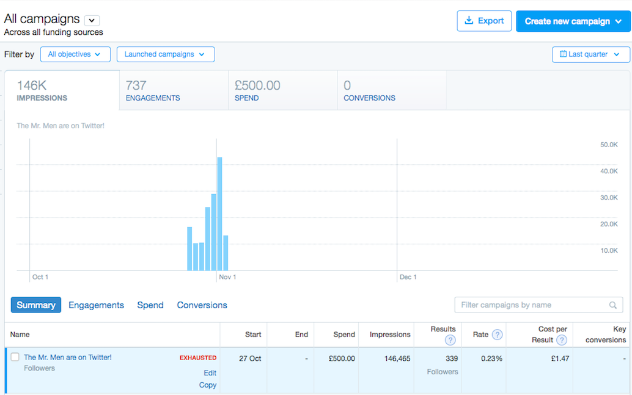Click Copy for the Mr. Men campaign

pyautogui.click(x=208, y=385)
